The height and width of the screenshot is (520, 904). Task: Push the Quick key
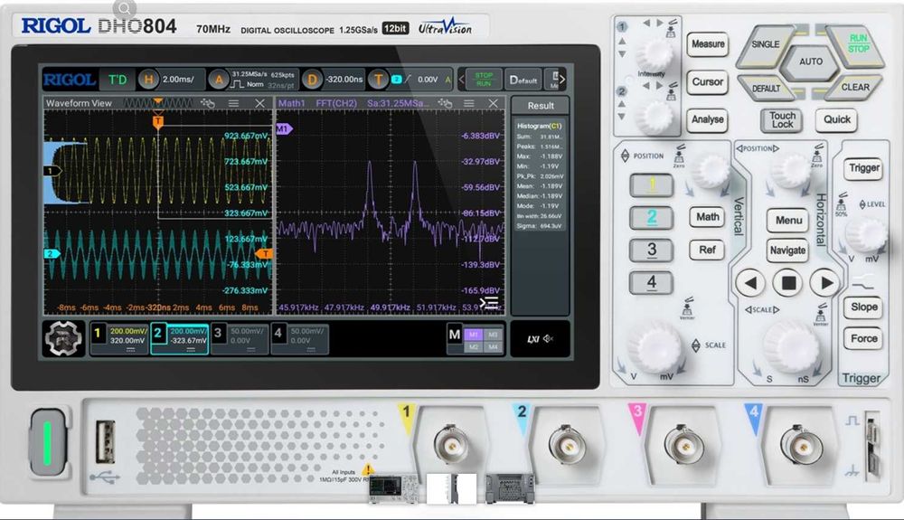coord(836,120)
